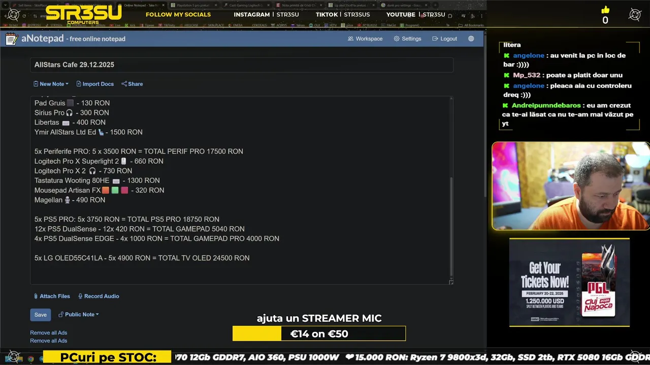This screenshot has width=650, height=365.
Task: Start Record Audio
Action: tap(99, 296)
